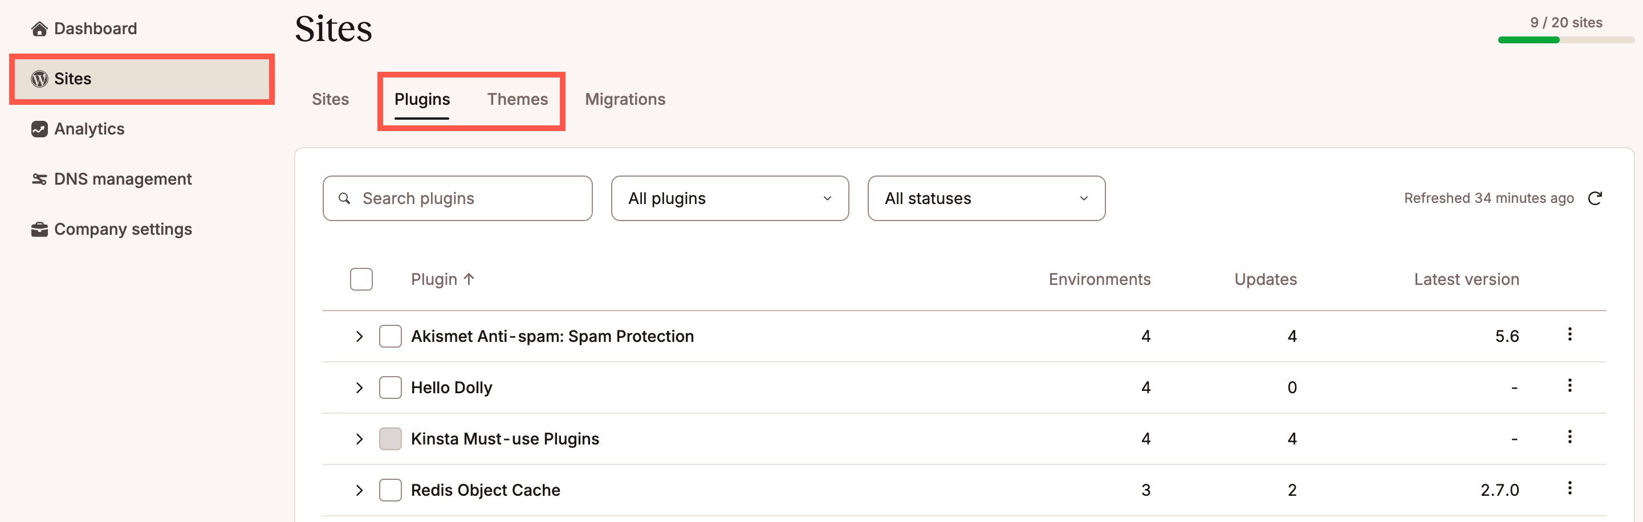Switch to the Themes tab
This screenshot has height=522, width=1643.
tap(517, 99)
